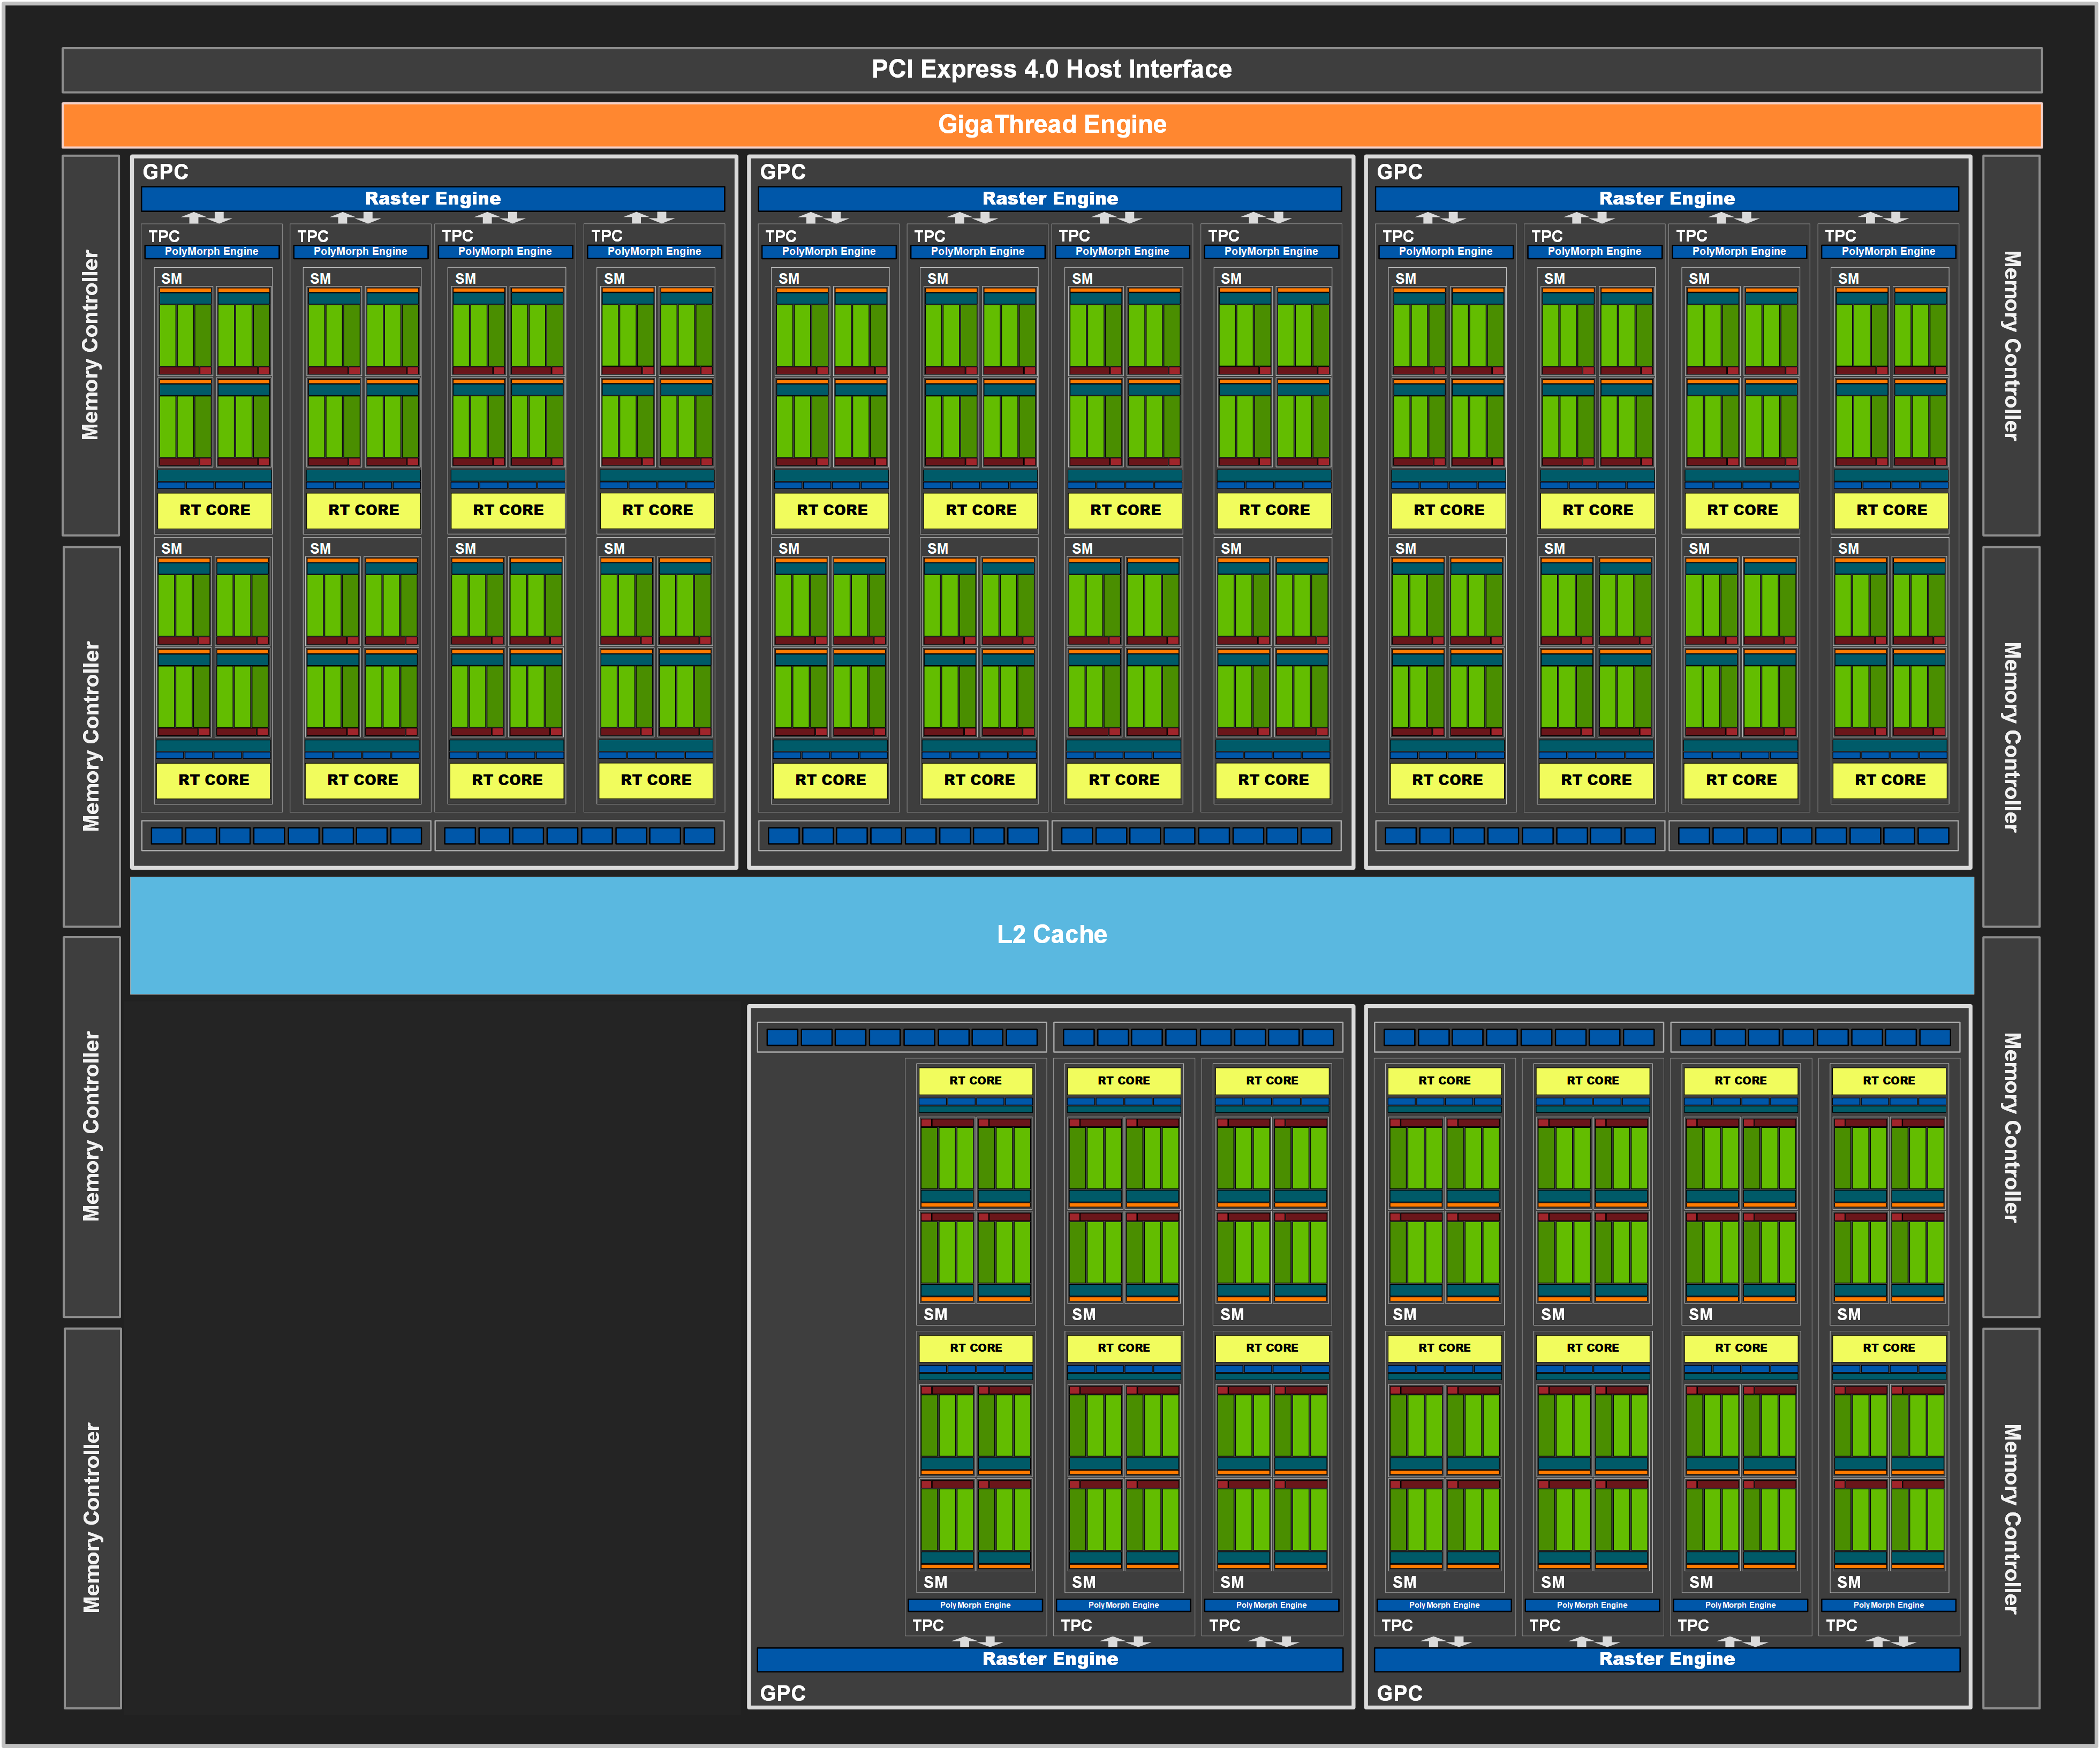Viewport: 2100px width, 1748px height.
Task: Click the light blue L2 Cache block
Action: (1051, 934)
